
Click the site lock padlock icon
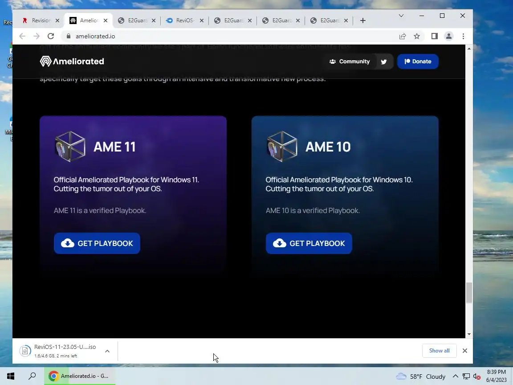(69, 37)
